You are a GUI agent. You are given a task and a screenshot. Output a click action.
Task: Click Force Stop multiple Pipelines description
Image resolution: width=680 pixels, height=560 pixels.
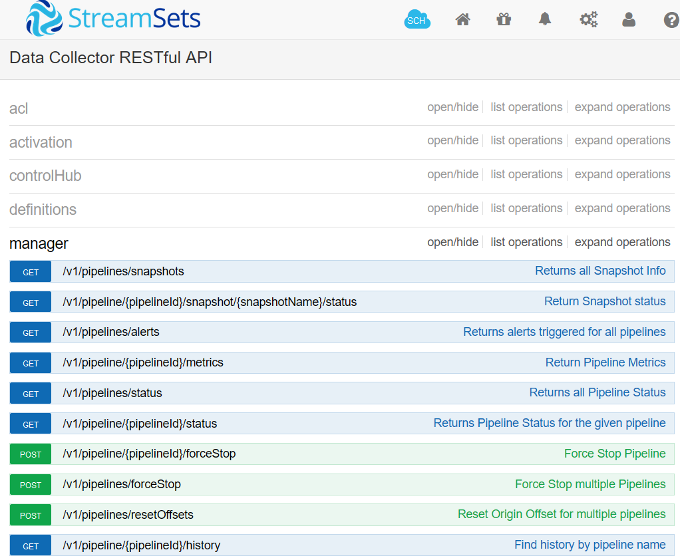point(590,484)
